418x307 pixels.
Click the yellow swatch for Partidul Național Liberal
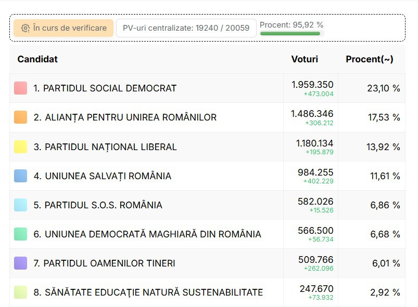(20, 146)
